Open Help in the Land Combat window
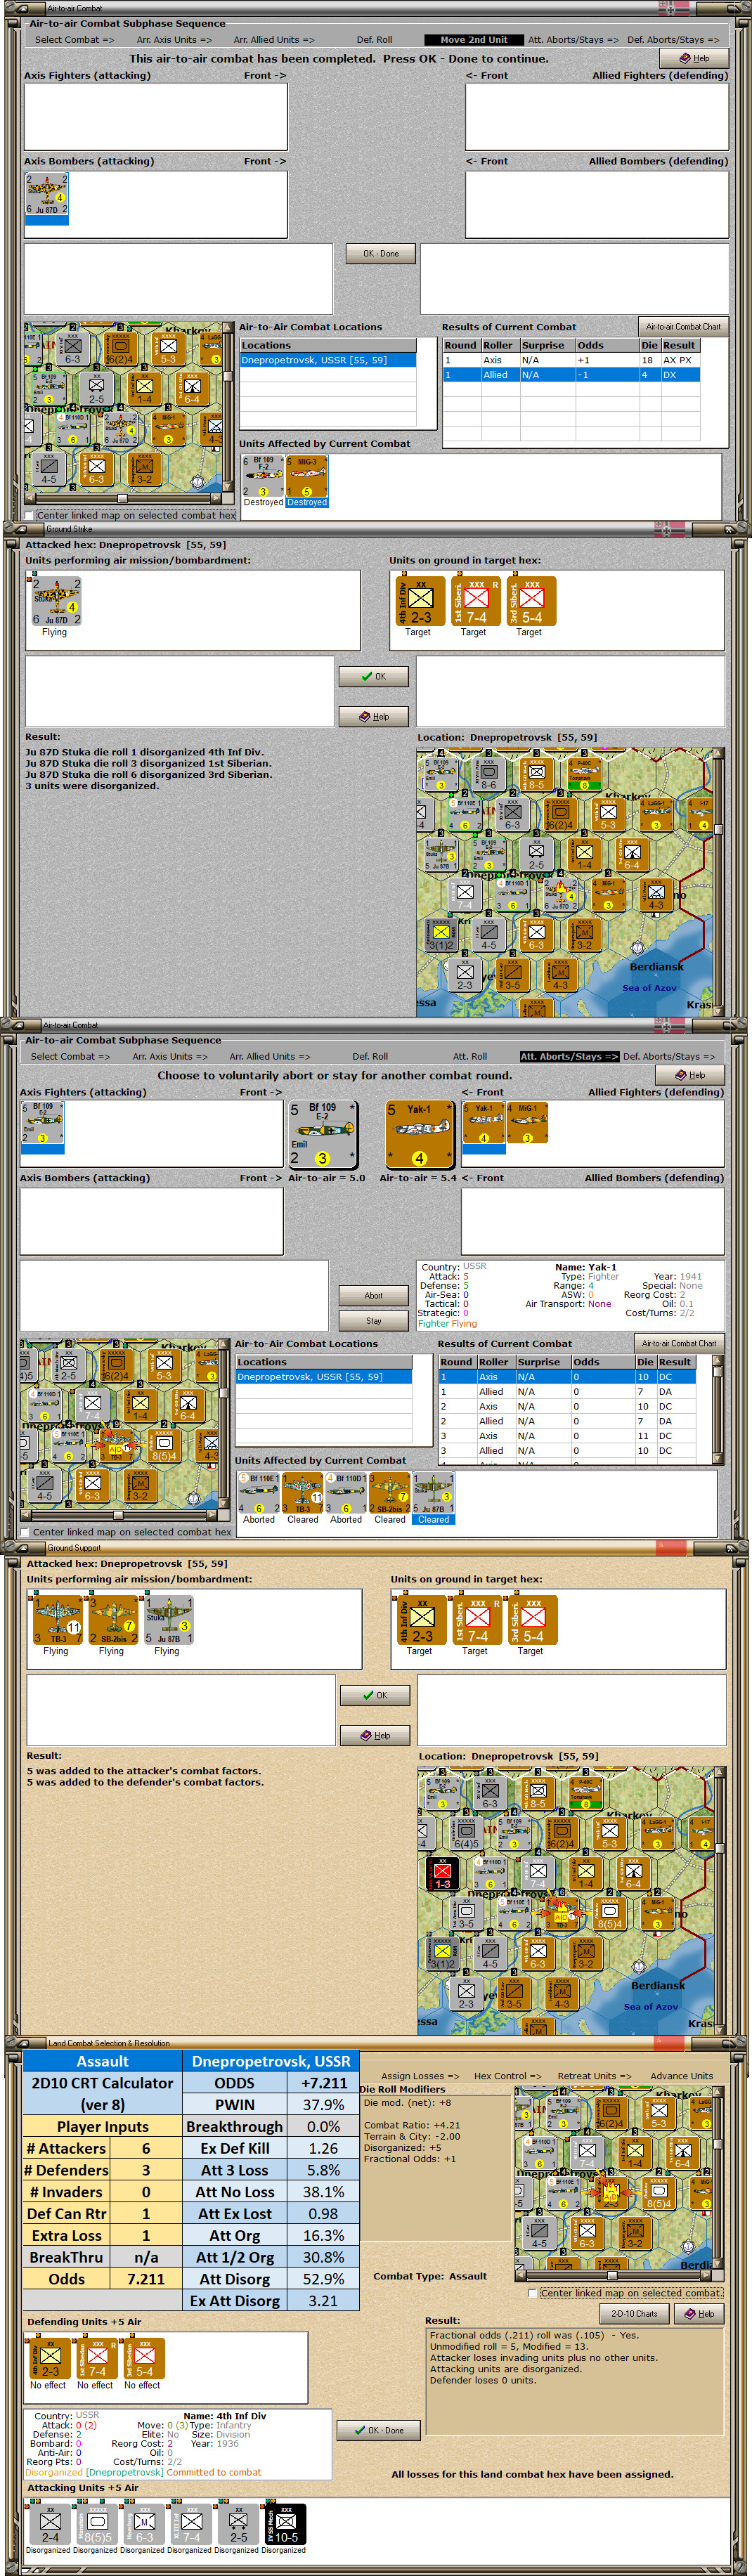 (699, 2314)
